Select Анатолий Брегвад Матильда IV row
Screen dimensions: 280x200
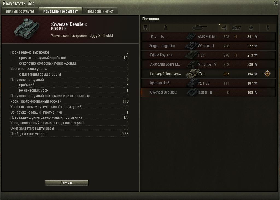208,65
